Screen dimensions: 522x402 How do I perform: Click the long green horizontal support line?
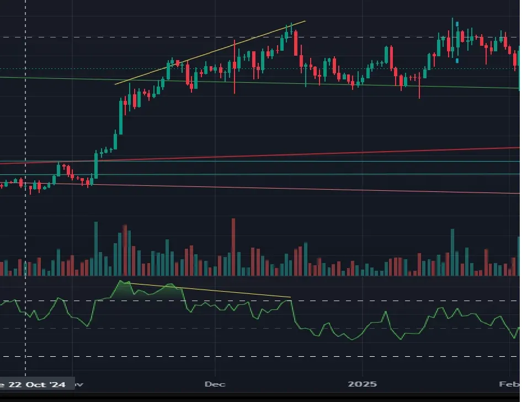(x=260, y=83)
